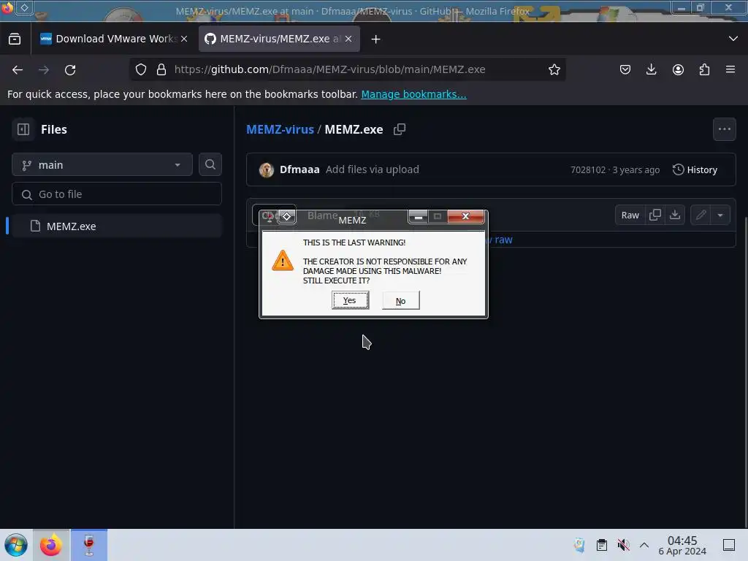Open Dfmaaa user profile link
Viewport: 748px width, 561px height.
coord(299,169)
